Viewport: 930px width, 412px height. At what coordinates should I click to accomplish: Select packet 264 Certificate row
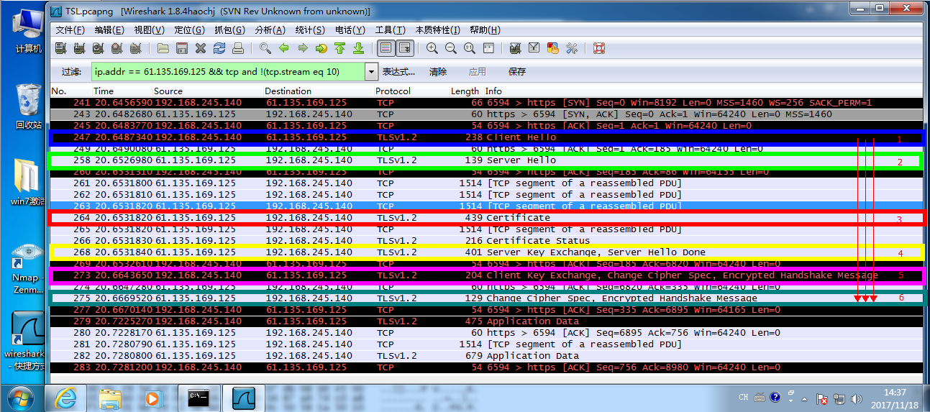[x=486, y=218]
